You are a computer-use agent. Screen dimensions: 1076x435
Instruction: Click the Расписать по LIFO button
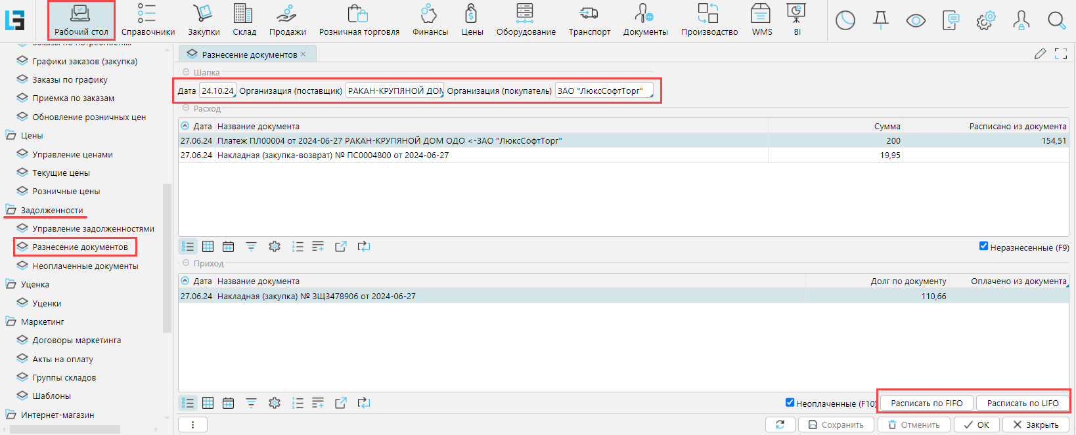(1022, 404)
